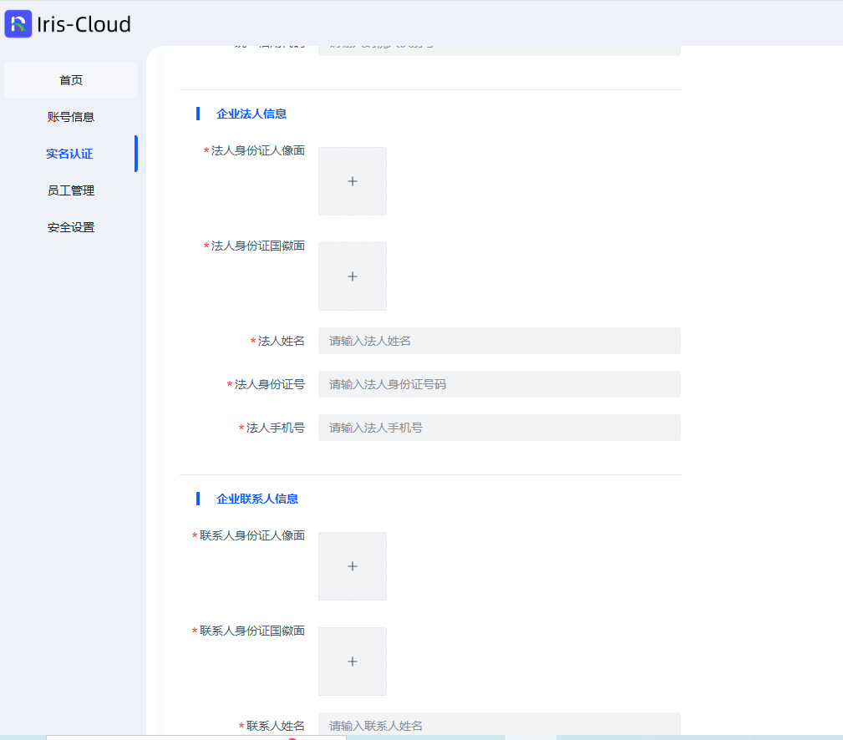Focus the 请输入法人姓名 input field
Viewport: 843px width, 740px height.
[x=499, y=341]
